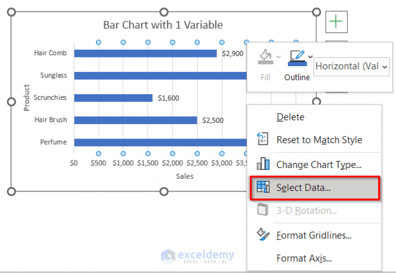The width and height of the screenshot is (396, 273).
Task: Click the Sunglass category label
Action: pos(54,75)
